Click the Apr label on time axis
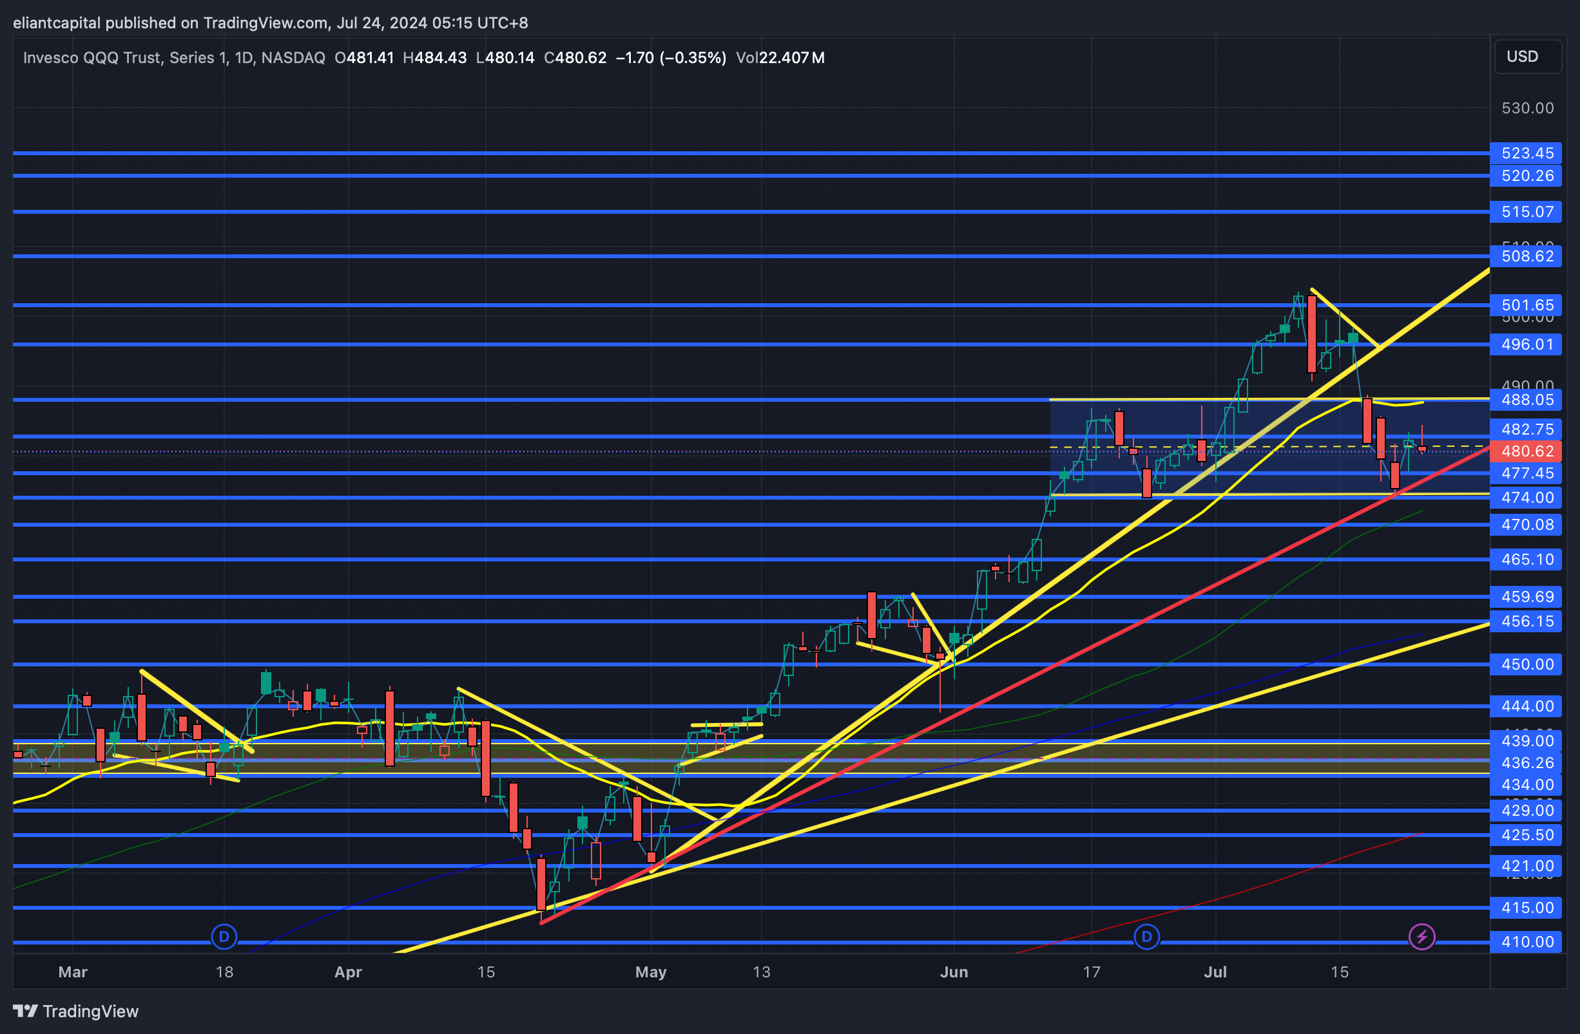 (x=348, y=972)
